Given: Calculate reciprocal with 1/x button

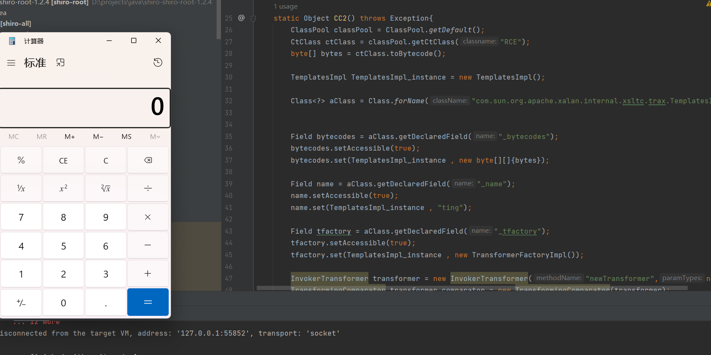Looking at the screenshot, I should 21,188.
